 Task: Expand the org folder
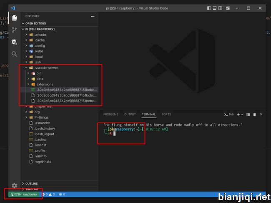60,112
